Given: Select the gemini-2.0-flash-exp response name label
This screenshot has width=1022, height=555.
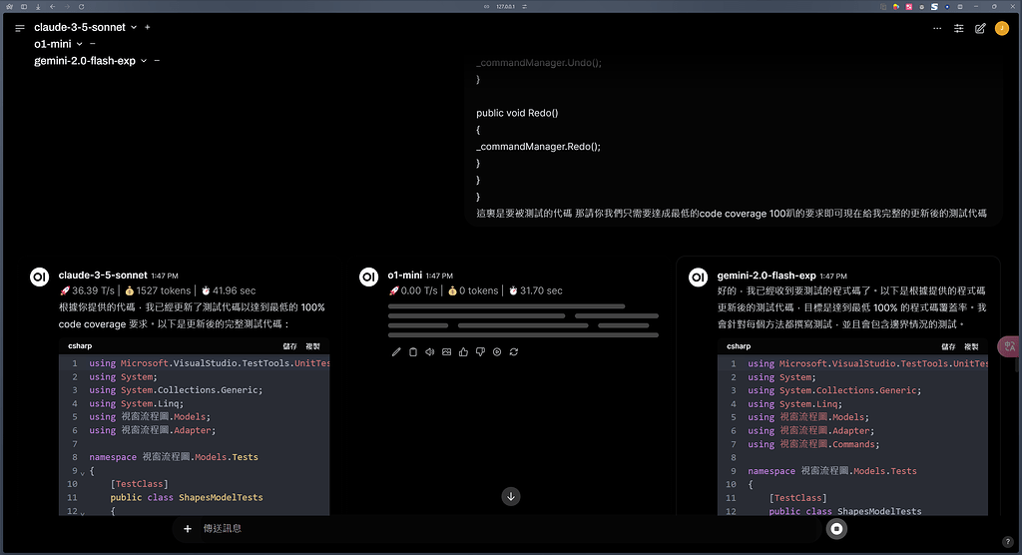Looking at the screenshot, I should 766,276.
